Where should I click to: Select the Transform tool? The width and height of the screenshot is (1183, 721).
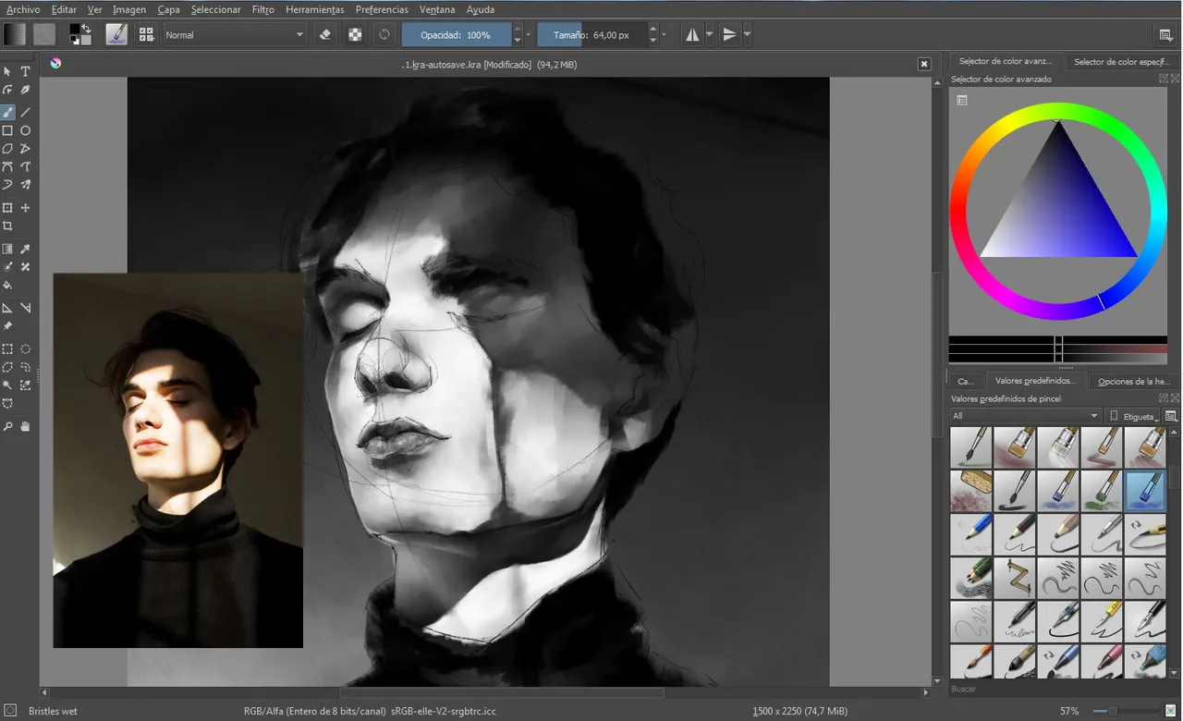[7, 208]
